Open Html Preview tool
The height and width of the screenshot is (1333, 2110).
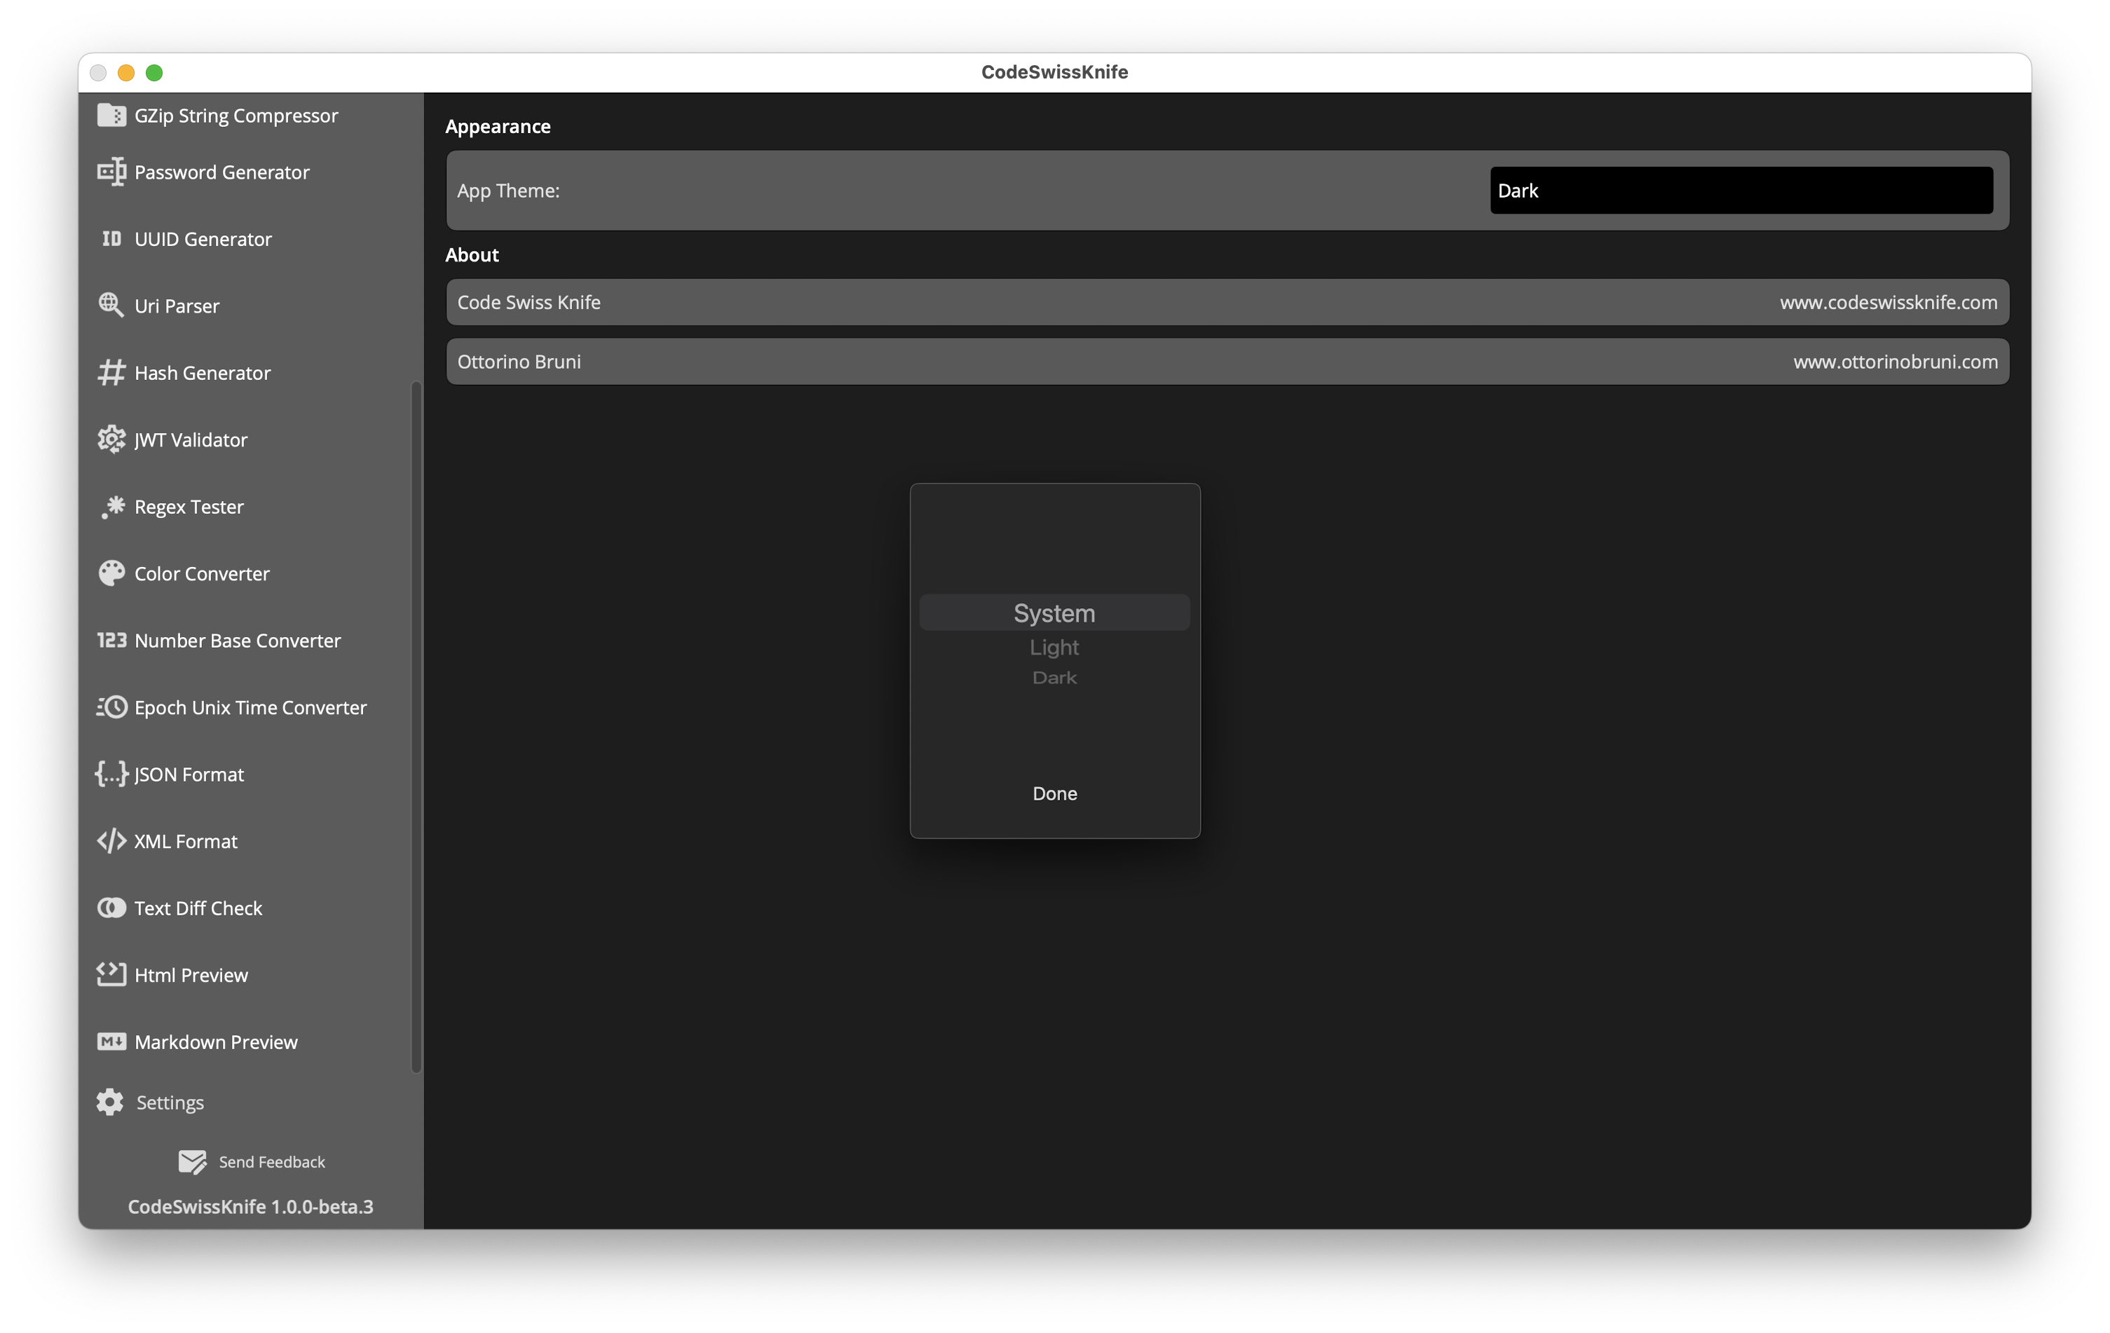pos(191,975)
